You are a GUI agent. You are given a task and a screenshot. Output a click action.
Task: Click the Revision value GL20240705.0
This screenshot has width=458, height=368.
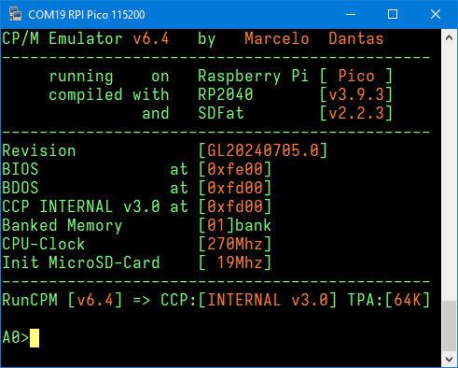263,150
